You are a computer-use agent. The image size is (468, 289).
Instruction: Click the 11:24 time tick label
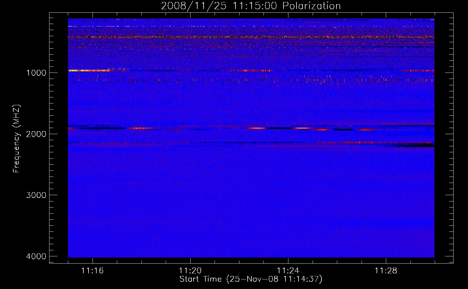pos(288,271)
